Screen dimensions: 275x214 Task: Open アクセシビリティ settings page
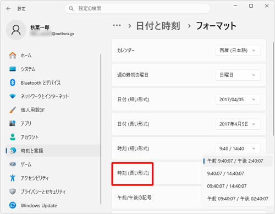point(53,178)
